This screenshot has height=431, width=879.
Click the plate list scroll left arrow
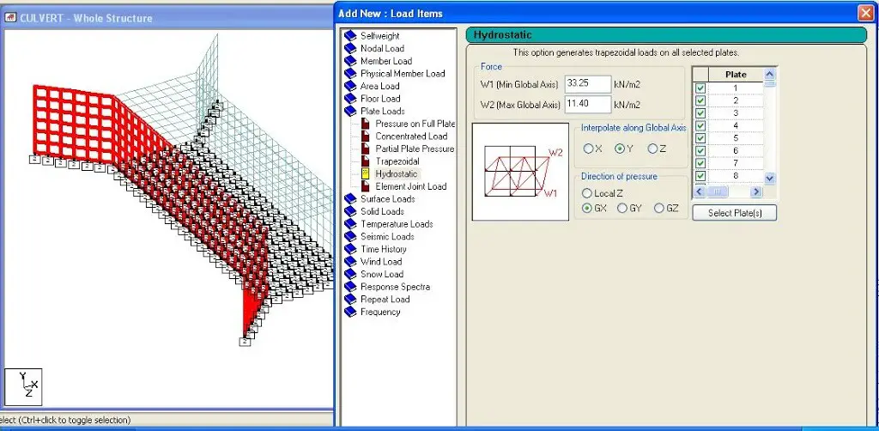[699, 191]
